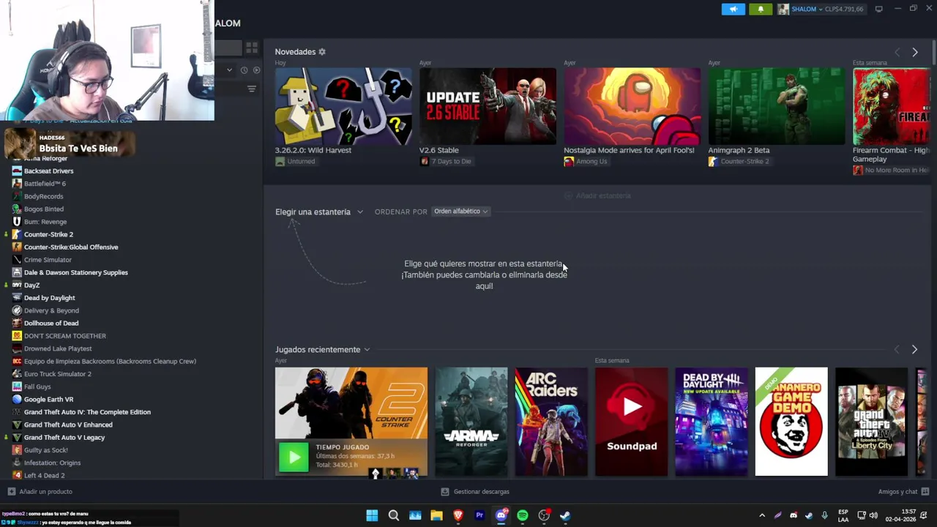This screenshot has height=527, width=937.
Task: Open the Gestionar descargas download icon
Action: point(445,492)
